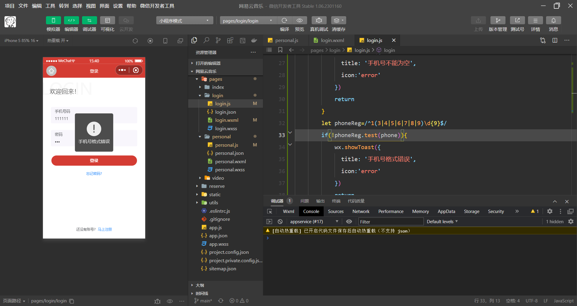Switch to the 终端 terminal tab

336,201
